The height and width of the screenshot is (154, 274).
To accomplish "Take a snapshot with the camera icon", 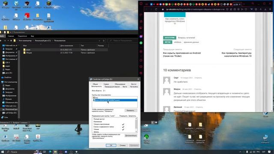I will click(235, 9).
